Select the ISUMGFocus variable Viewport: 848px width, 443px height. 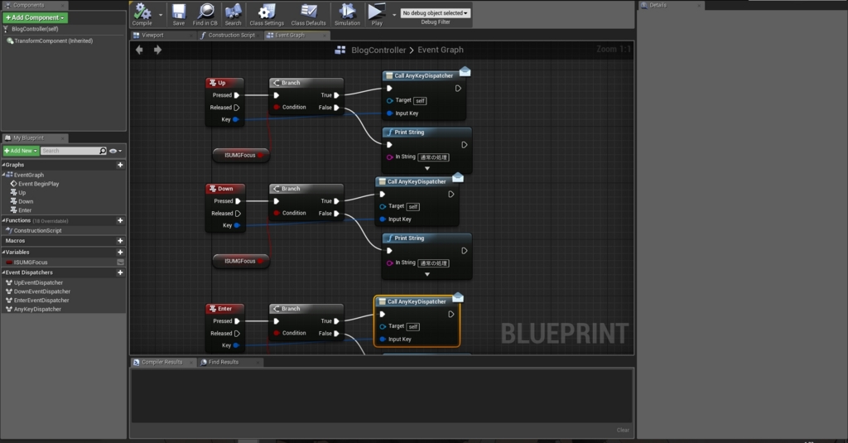[x=31, y=262]
